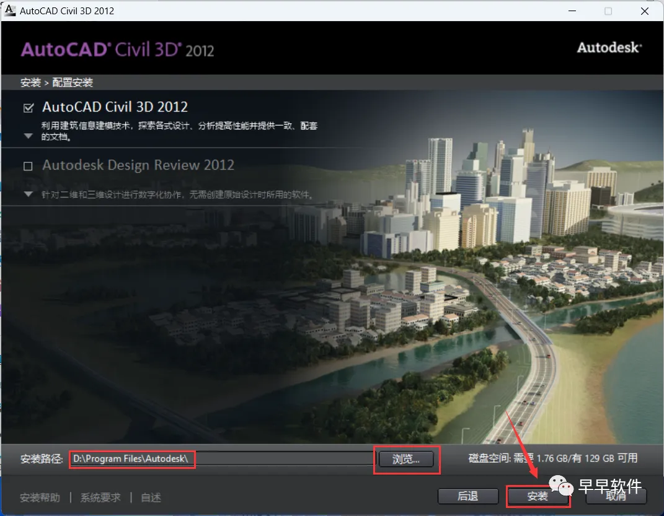The image size is (664, 516).
Task: Open the 系统要求 link
Action: tap(100, 497)
